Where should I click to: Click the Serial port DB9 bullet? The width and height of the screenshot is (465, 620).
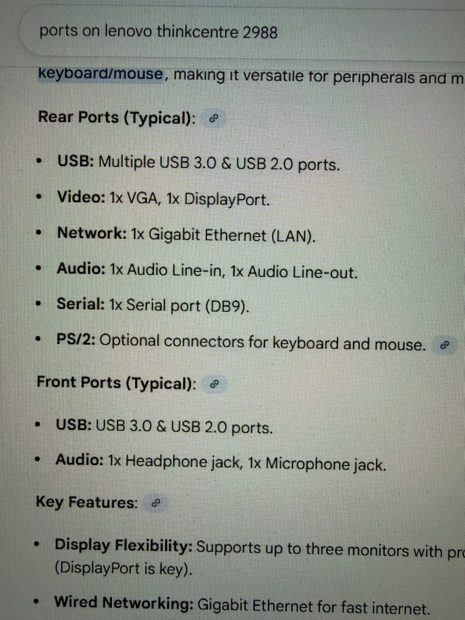click(x=153, y=305)
